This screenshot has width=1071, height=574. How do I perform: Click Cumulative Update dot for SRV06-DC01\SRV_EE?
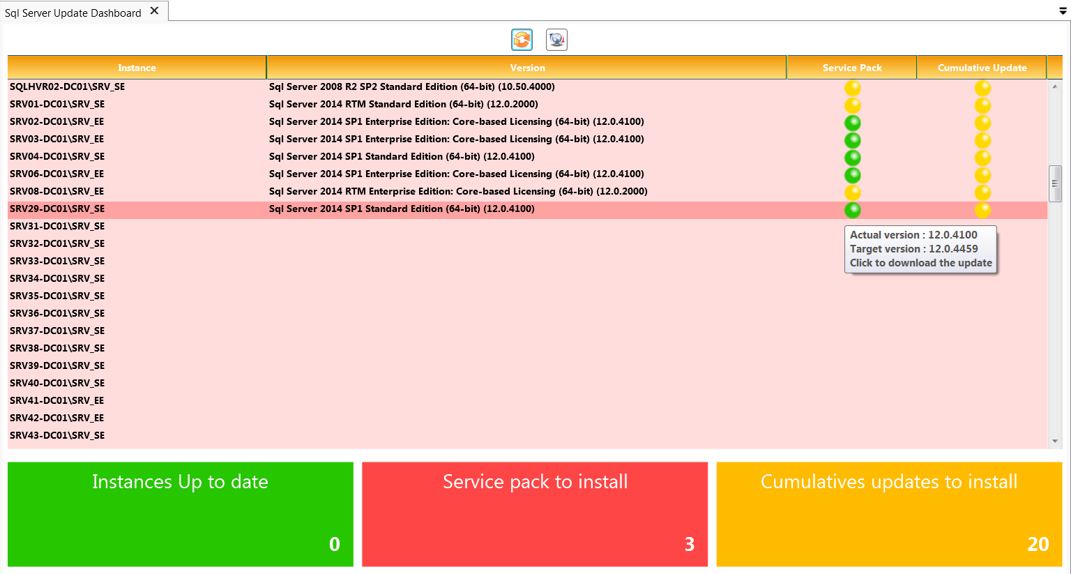pyautogui.click(x=982, y=175)
